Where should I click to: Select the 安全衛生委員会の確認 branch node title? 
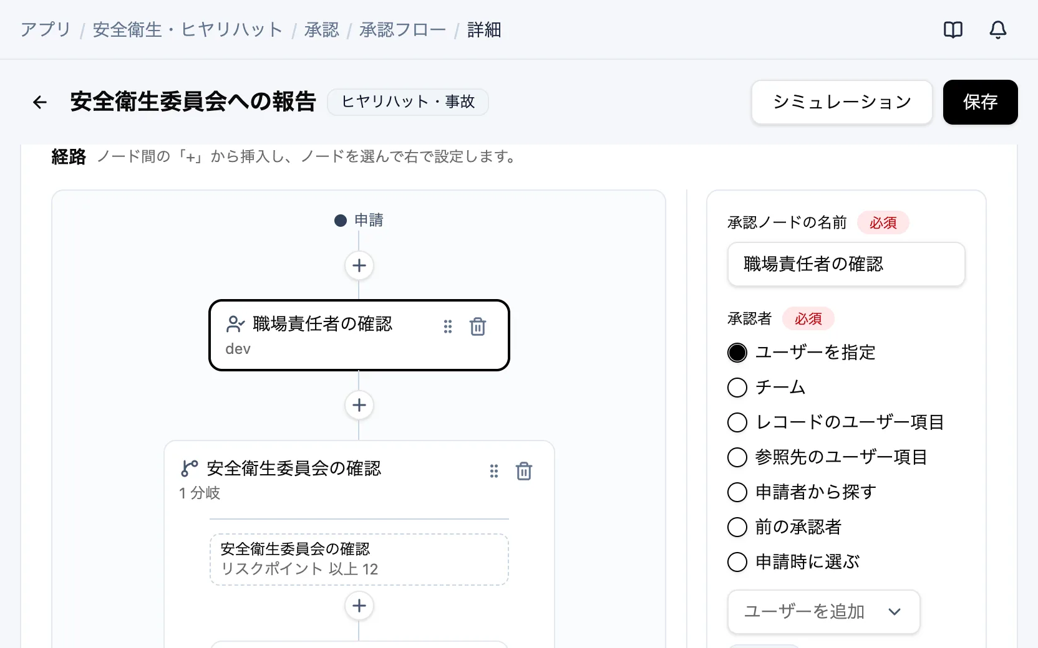point(294,469)
